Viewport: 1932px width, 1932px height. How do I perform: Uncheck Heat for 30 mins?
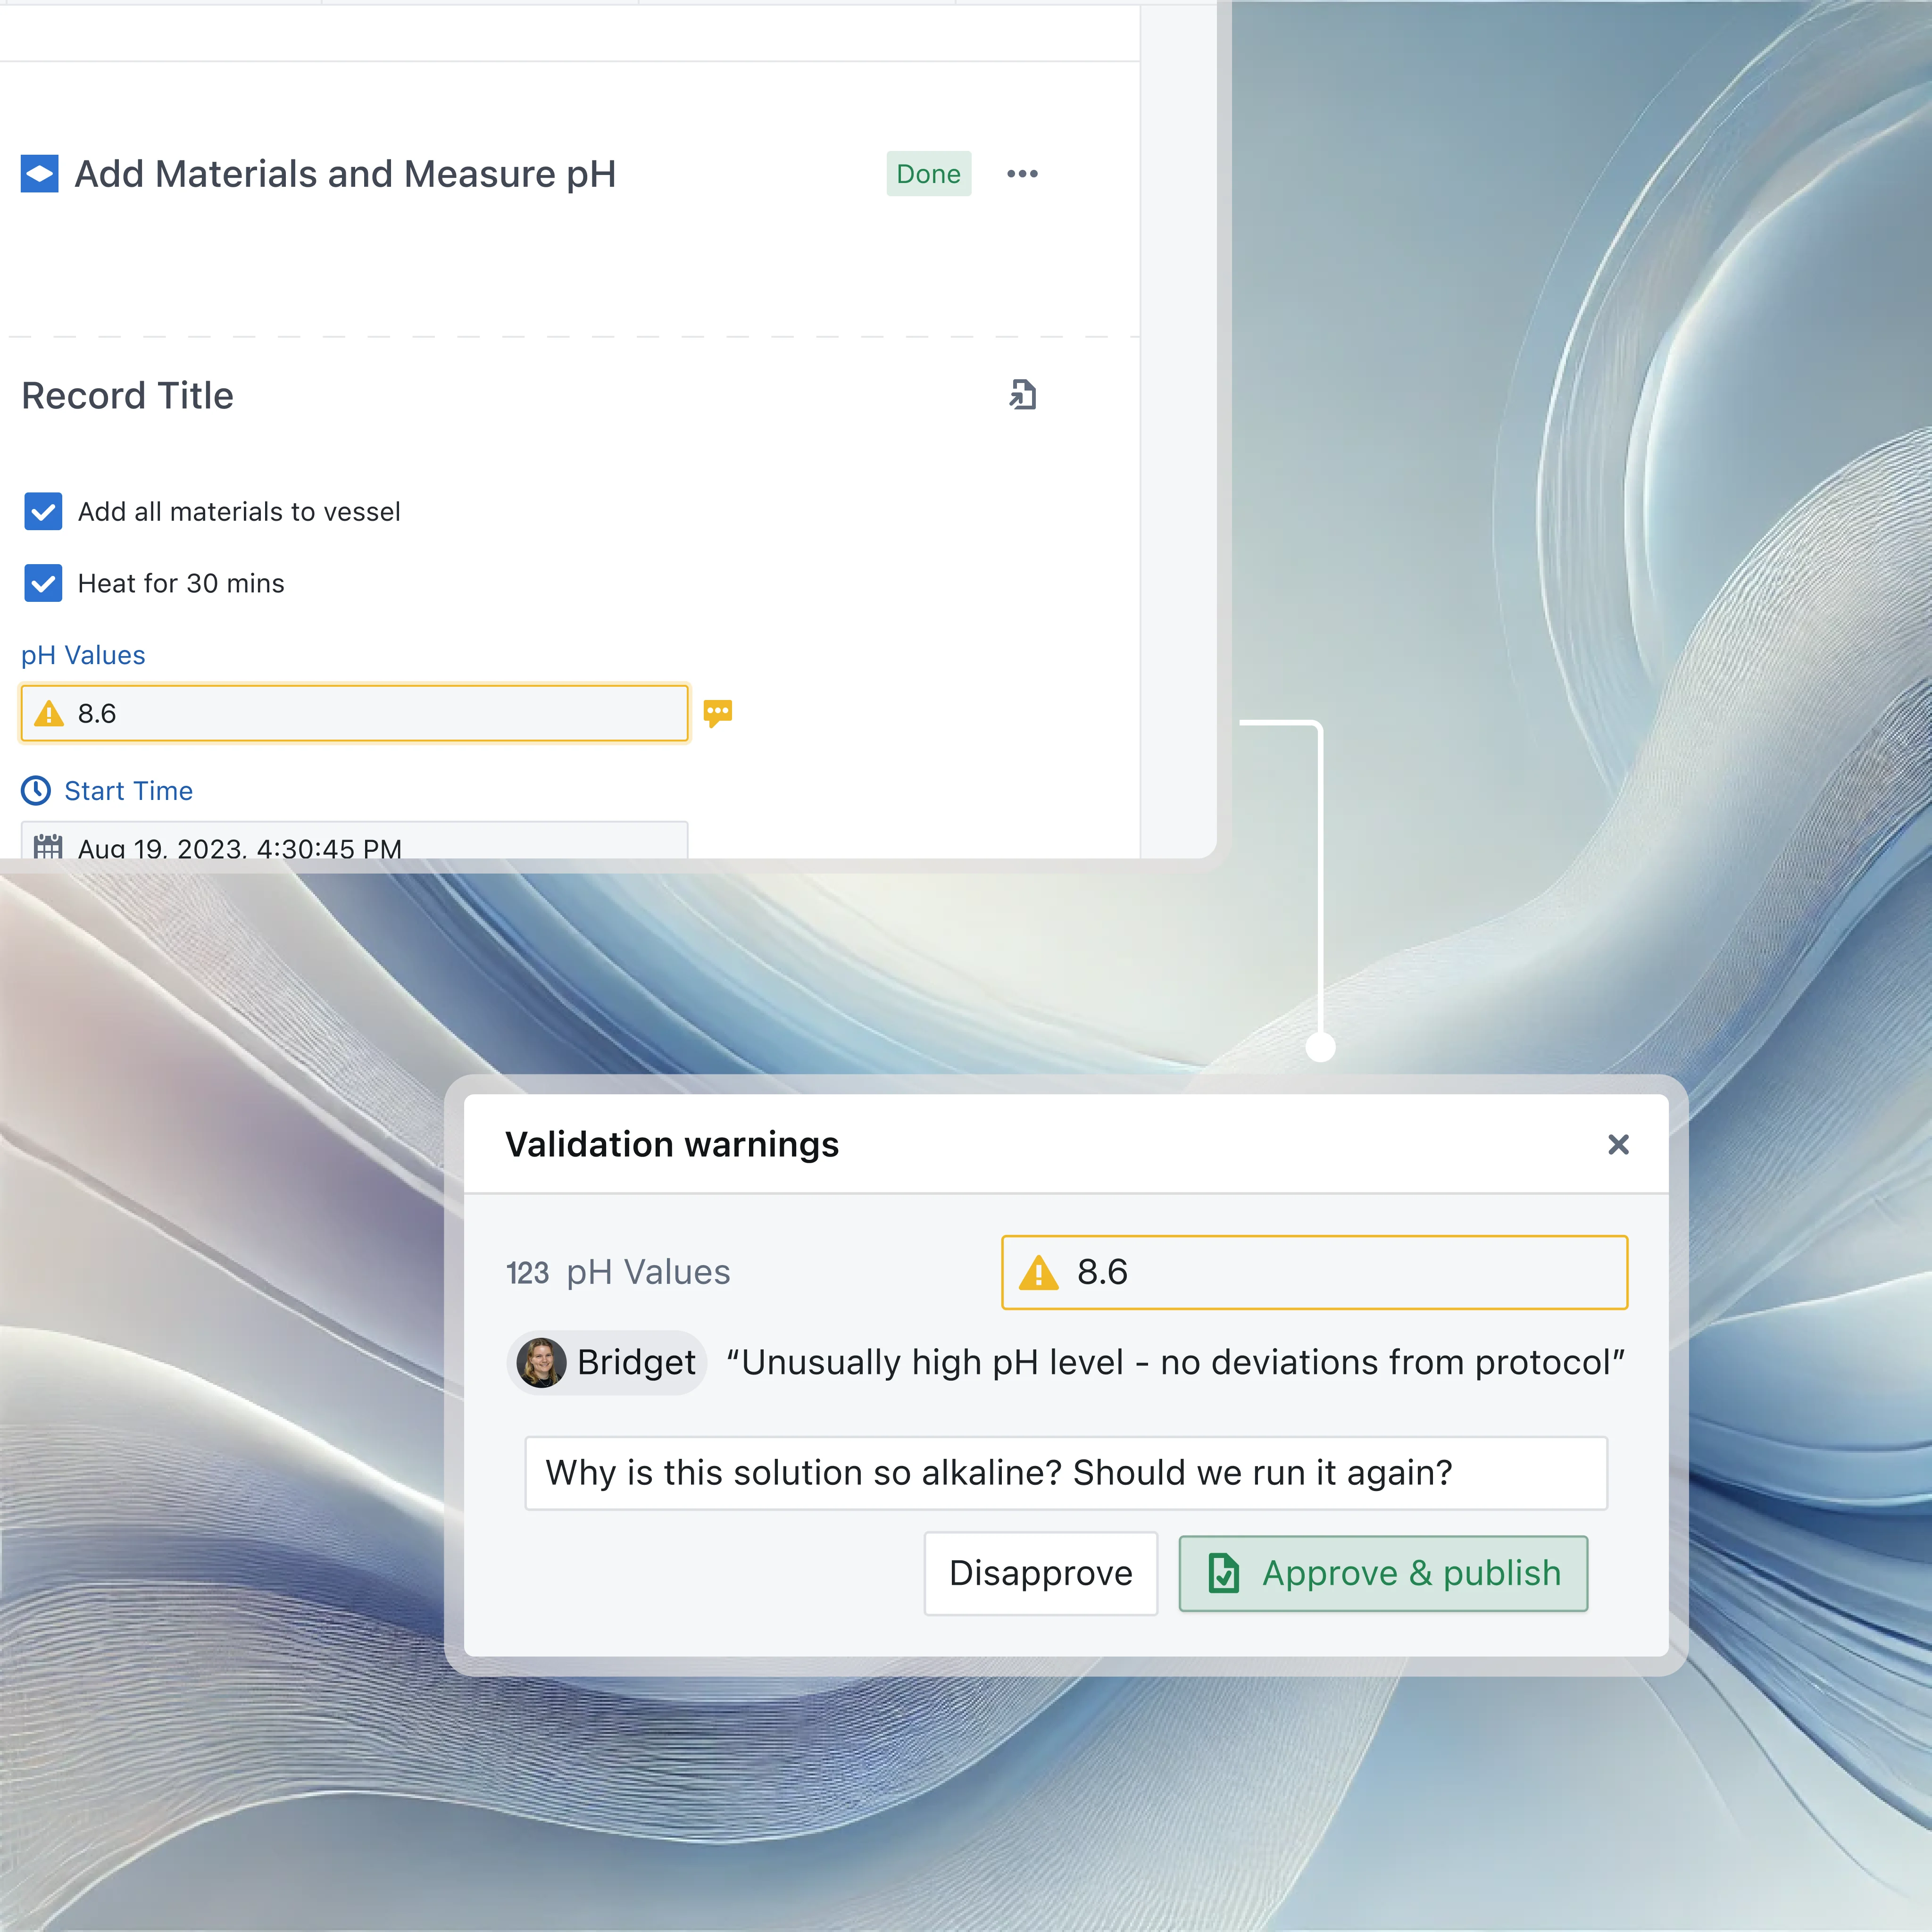point(43,583)
